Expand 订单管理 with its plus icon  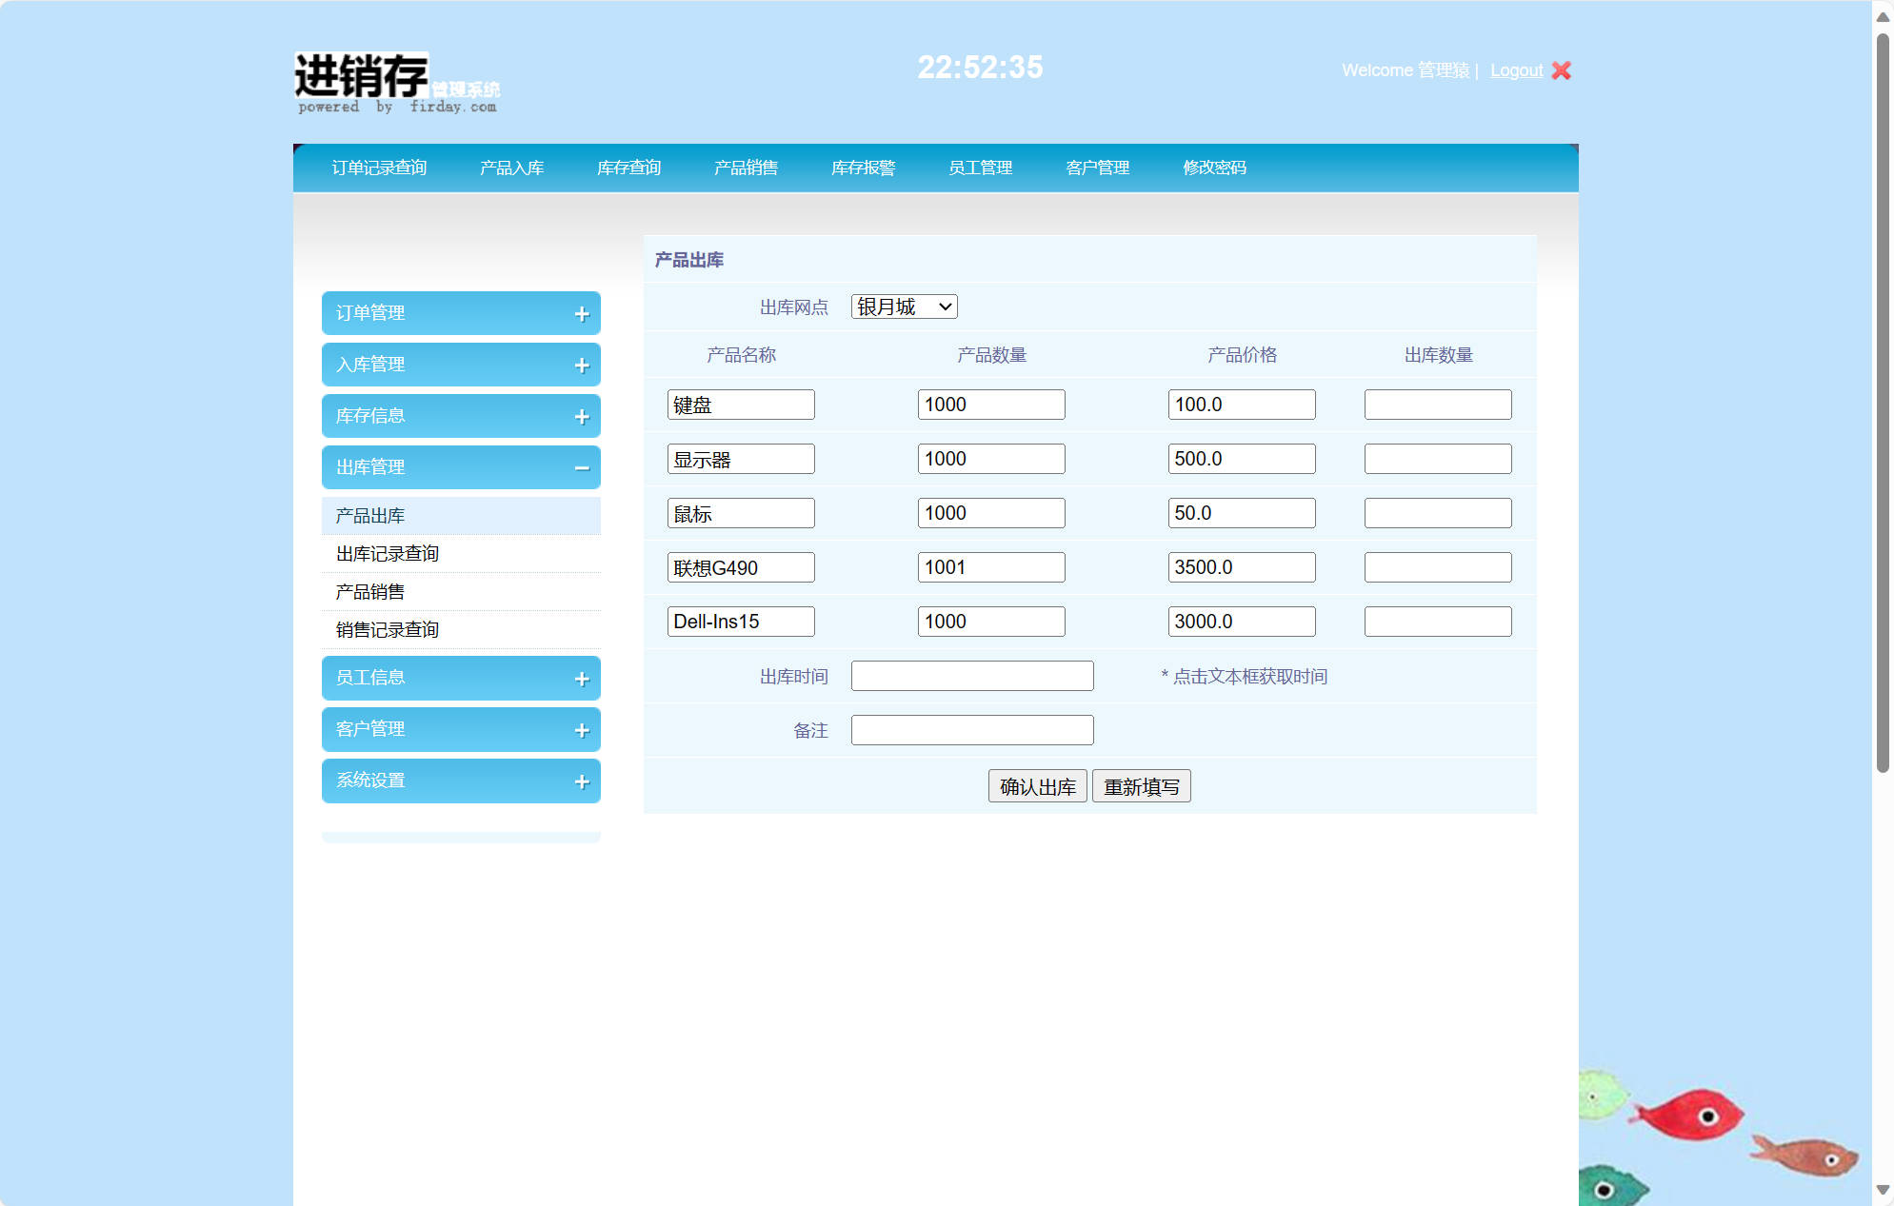pos(582,314)
